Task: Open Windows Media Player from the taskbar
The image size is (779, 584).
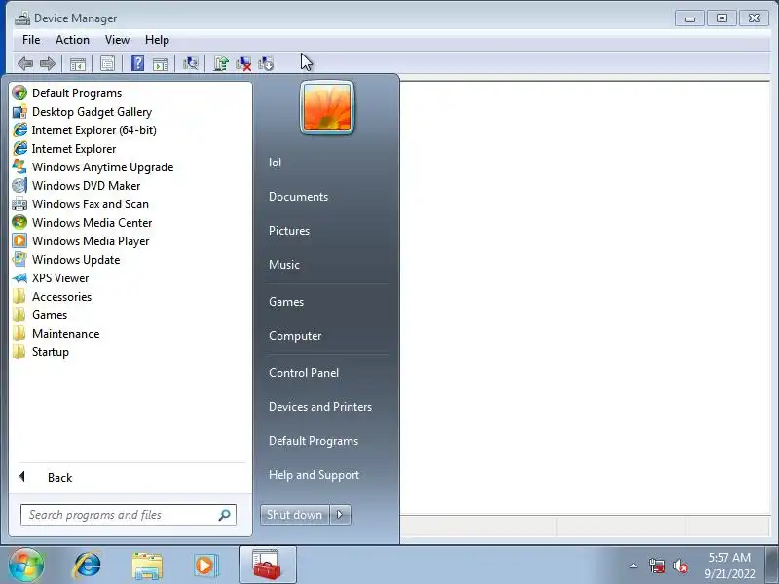Action: (x=205, y=566)
